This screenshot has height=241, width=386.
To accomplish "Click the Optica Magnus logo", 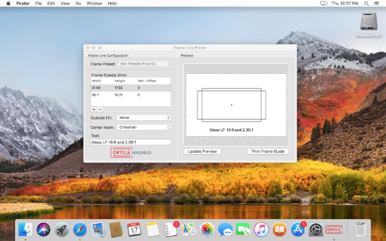I will (131, 152).
